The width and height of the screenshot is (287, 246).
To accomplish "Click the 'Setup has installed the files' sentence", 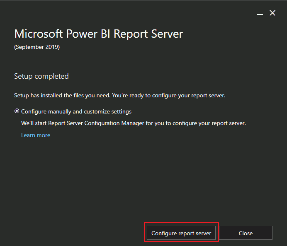I will [x=120, y=95].
